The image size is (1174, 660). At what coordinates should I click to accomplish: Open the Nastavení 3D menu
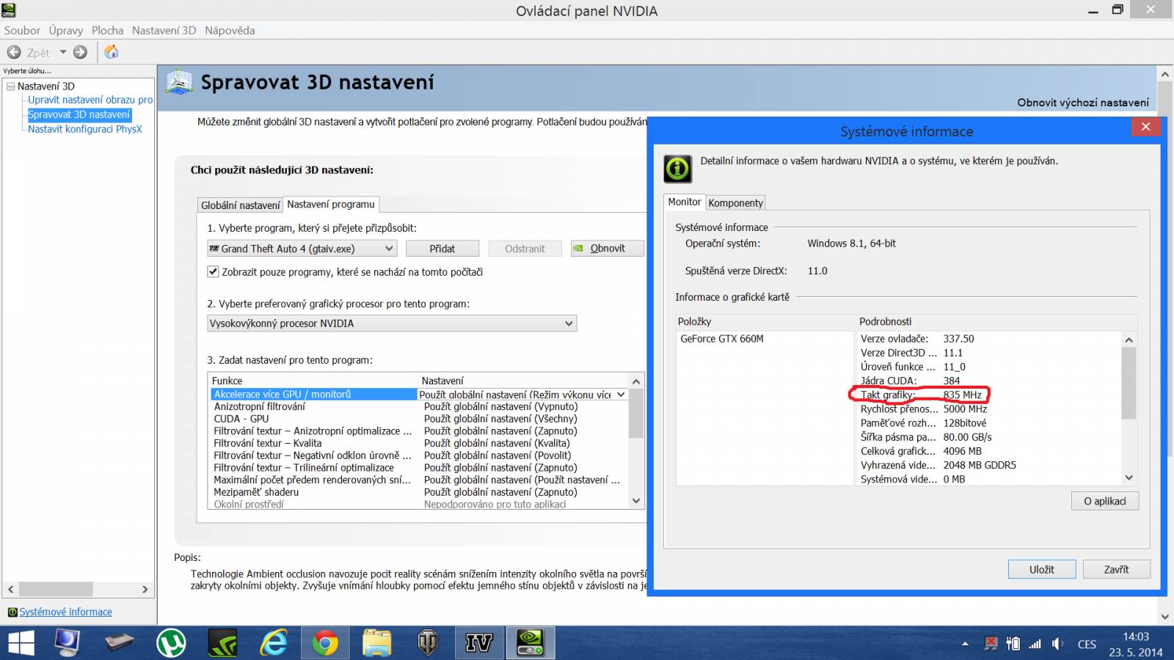[x=164, y=30]
